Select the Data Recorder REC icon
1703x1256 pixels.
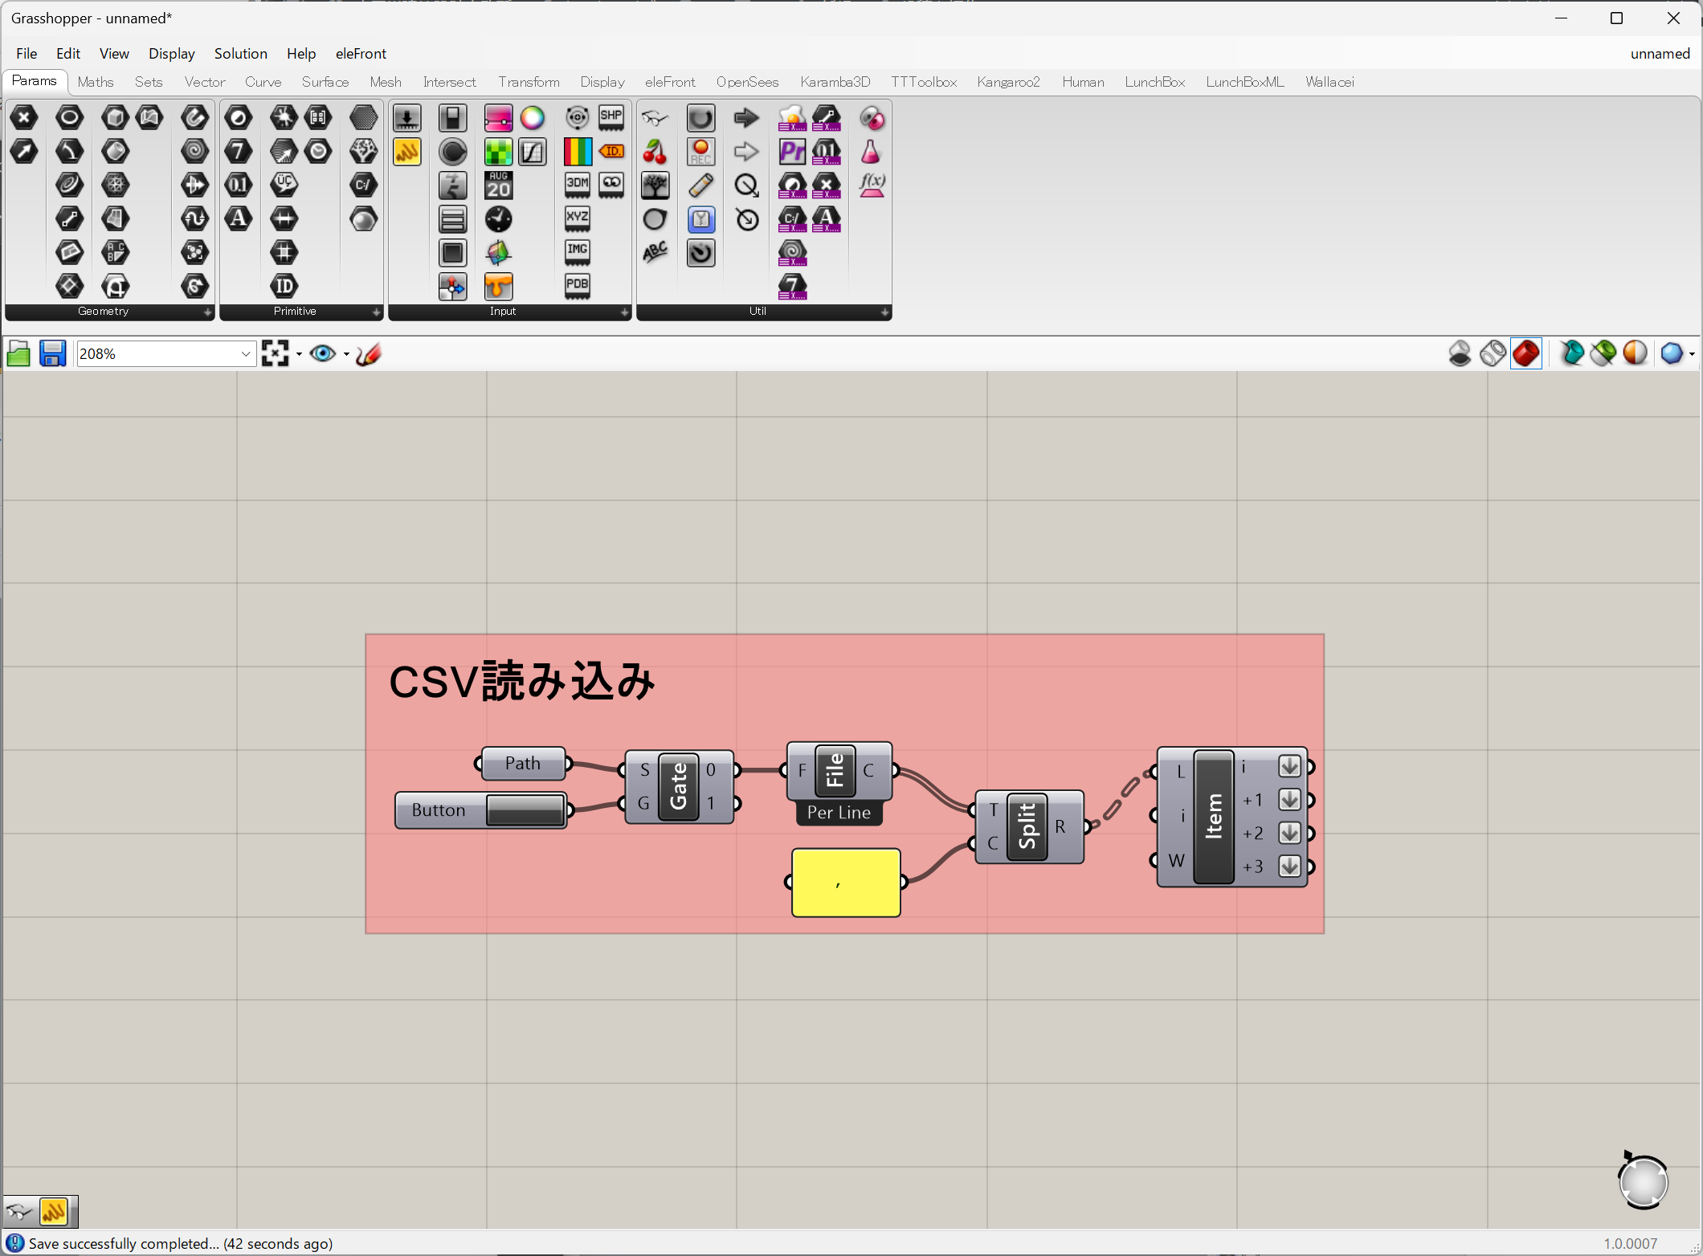[700, 152]
